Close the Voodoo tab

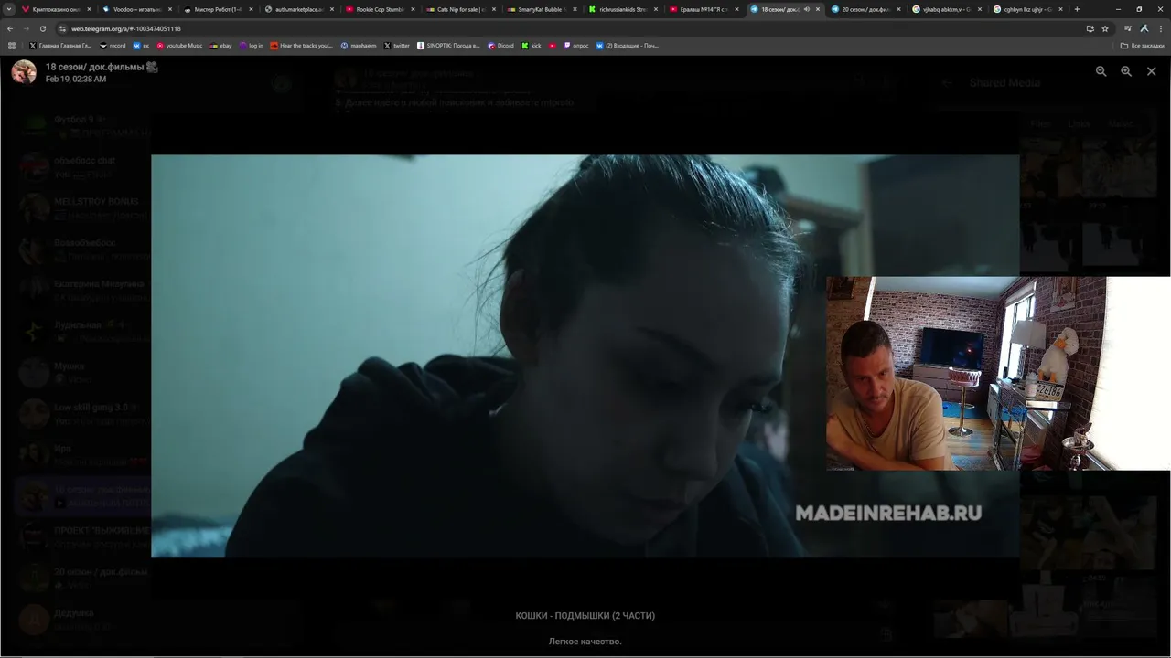pos(169,9)
